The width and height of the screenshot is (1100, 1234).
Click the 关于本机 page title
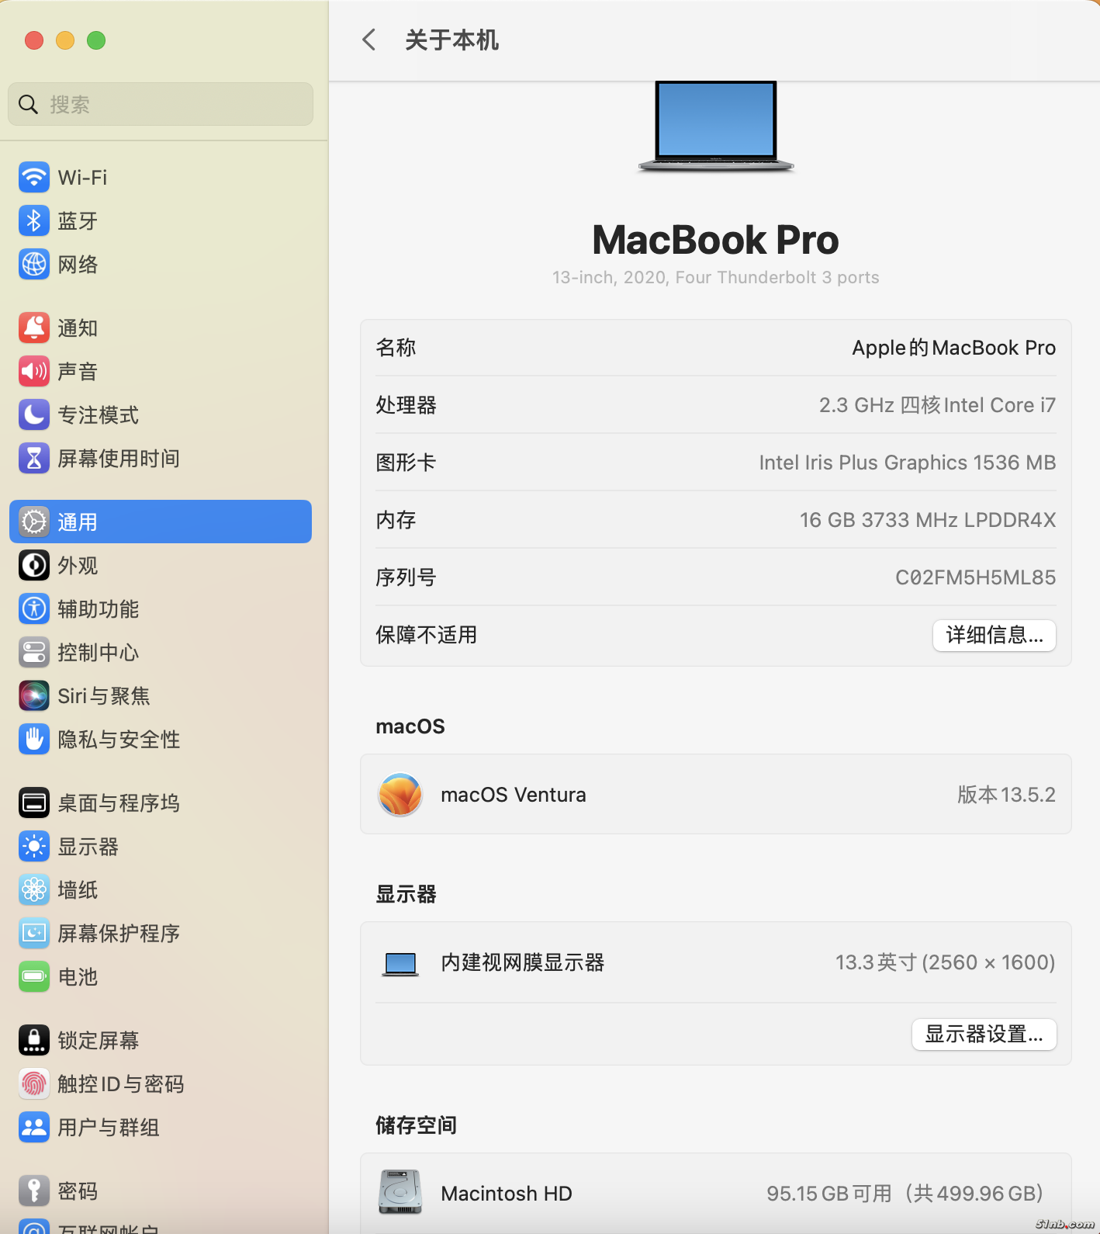(452, 40)
